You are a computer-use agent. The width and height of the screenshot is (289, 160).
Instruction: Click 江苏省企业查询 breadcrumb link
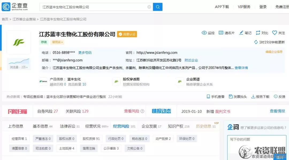tap(24, 19)
